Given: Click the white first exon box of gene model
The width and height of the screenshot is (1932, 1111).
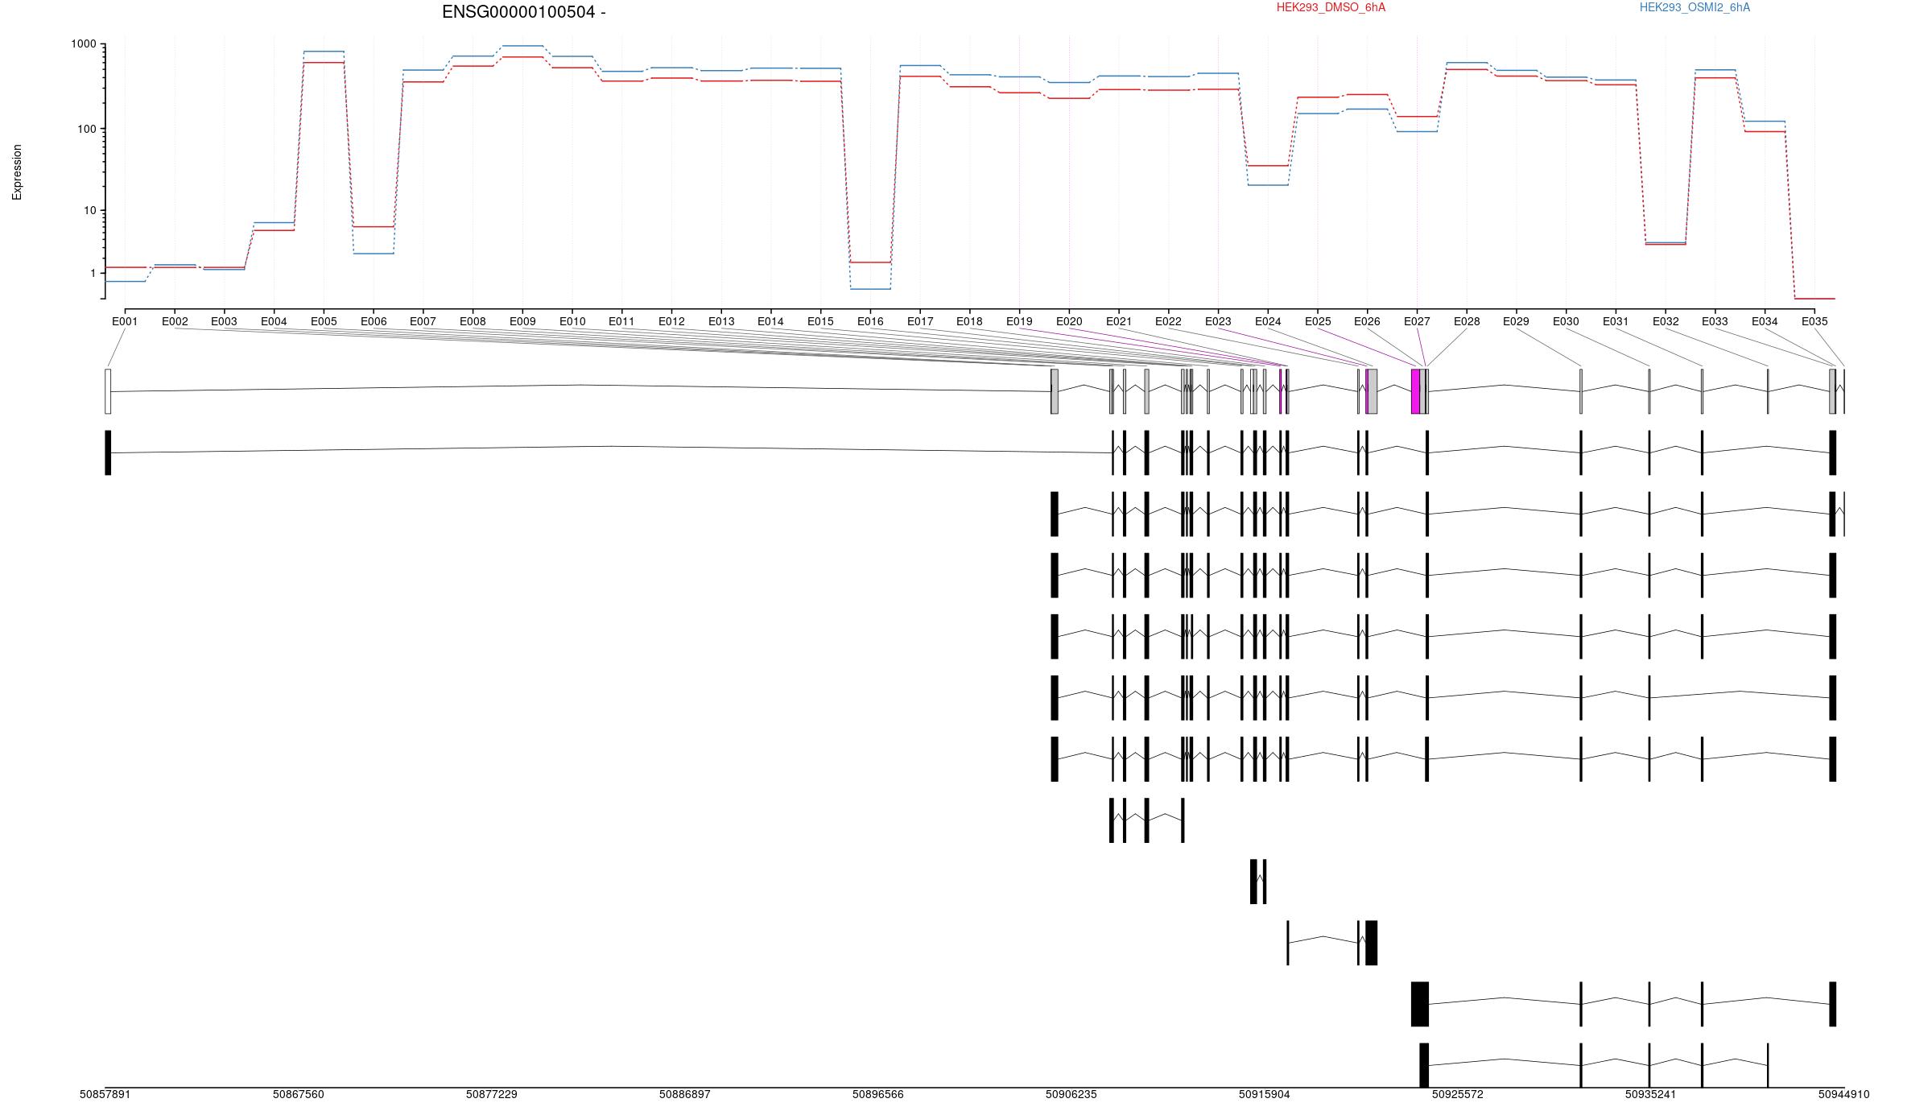Looking at the screenshot, I should [108, 391].
